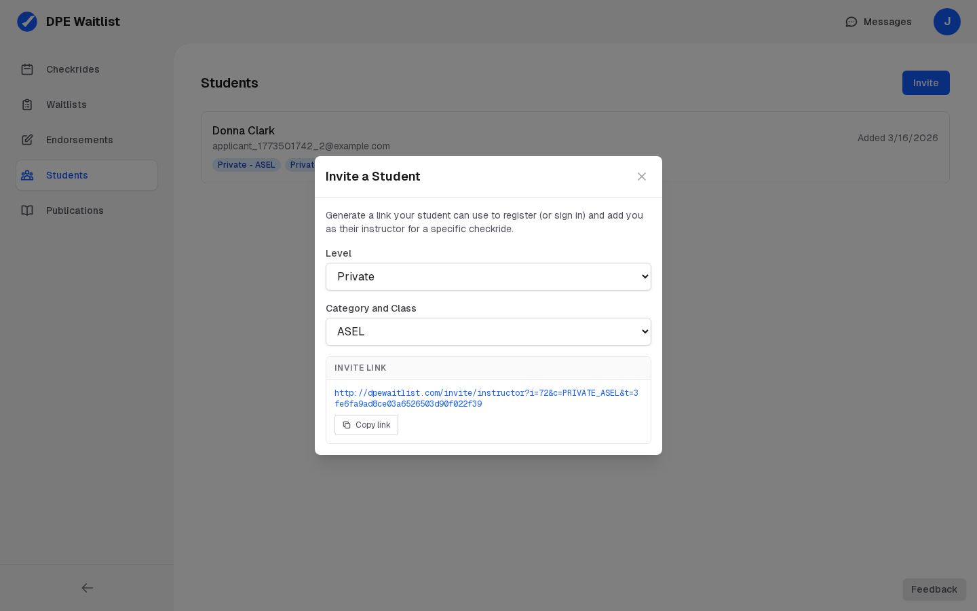
Task: Go to Endorsements in the sidebar
Action: [x=87, y=140]
